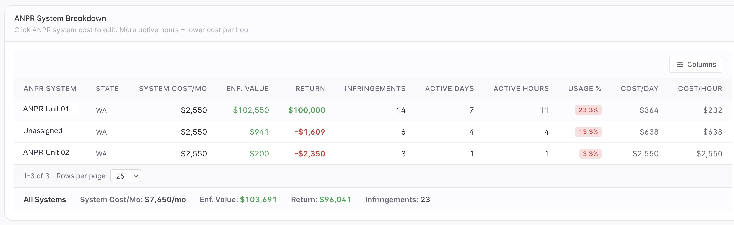Click the Unassigned system name
The width and height of the screenshot is (734, 225).
(43, 131)
